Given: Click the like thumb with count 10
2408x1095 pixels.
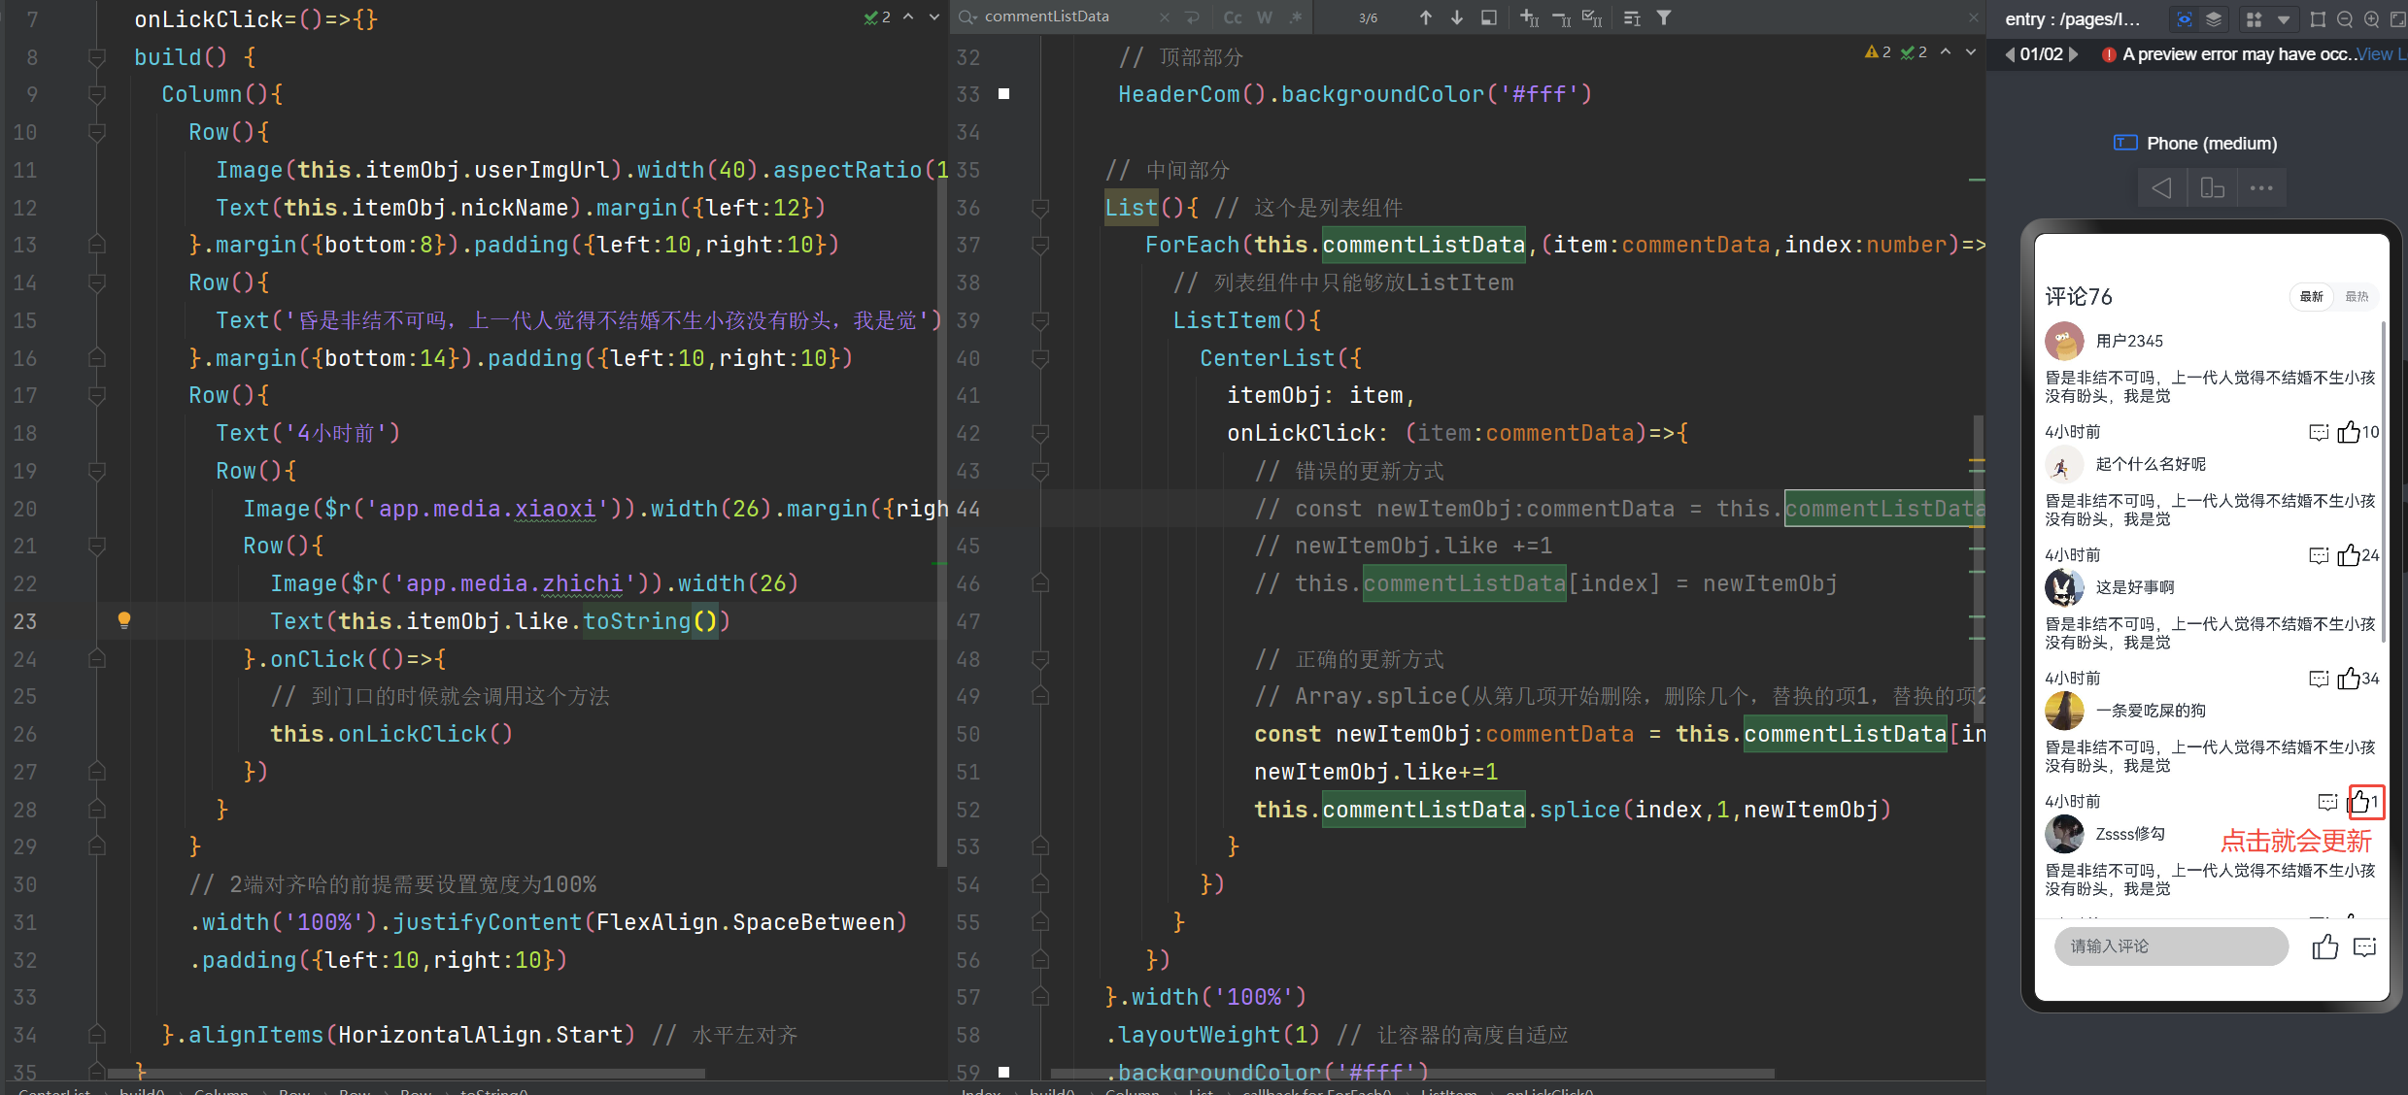Looking at the screenshot, I should (2349, 432).
